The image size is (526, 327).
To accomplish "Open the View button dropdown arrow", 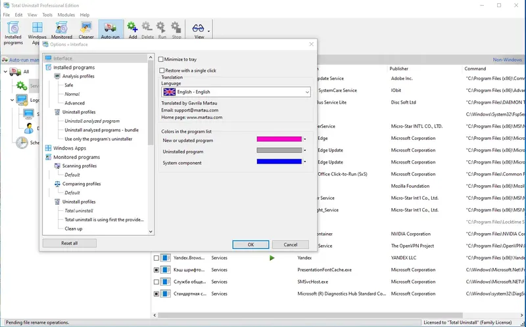I will click(208, 32).
